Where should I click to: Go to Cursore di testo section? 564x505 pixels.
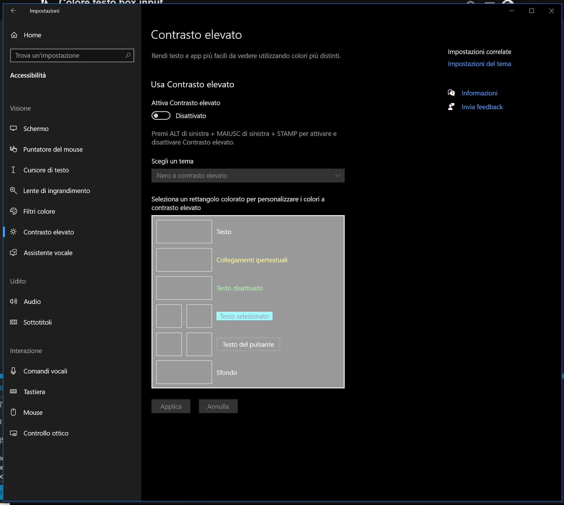[x=46, y=170]
